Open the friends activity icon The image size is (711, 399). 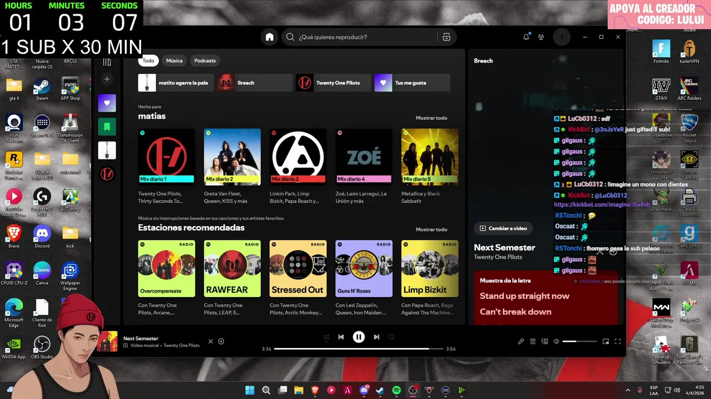541,37
